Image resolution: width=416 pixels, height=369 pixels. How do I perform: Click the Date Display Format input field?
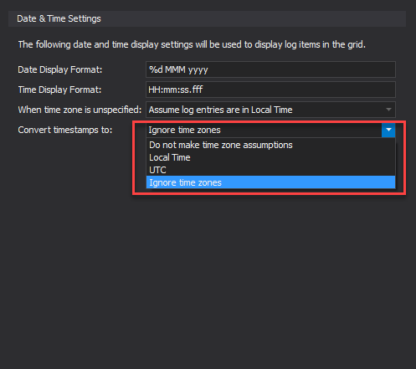(270, 69)
